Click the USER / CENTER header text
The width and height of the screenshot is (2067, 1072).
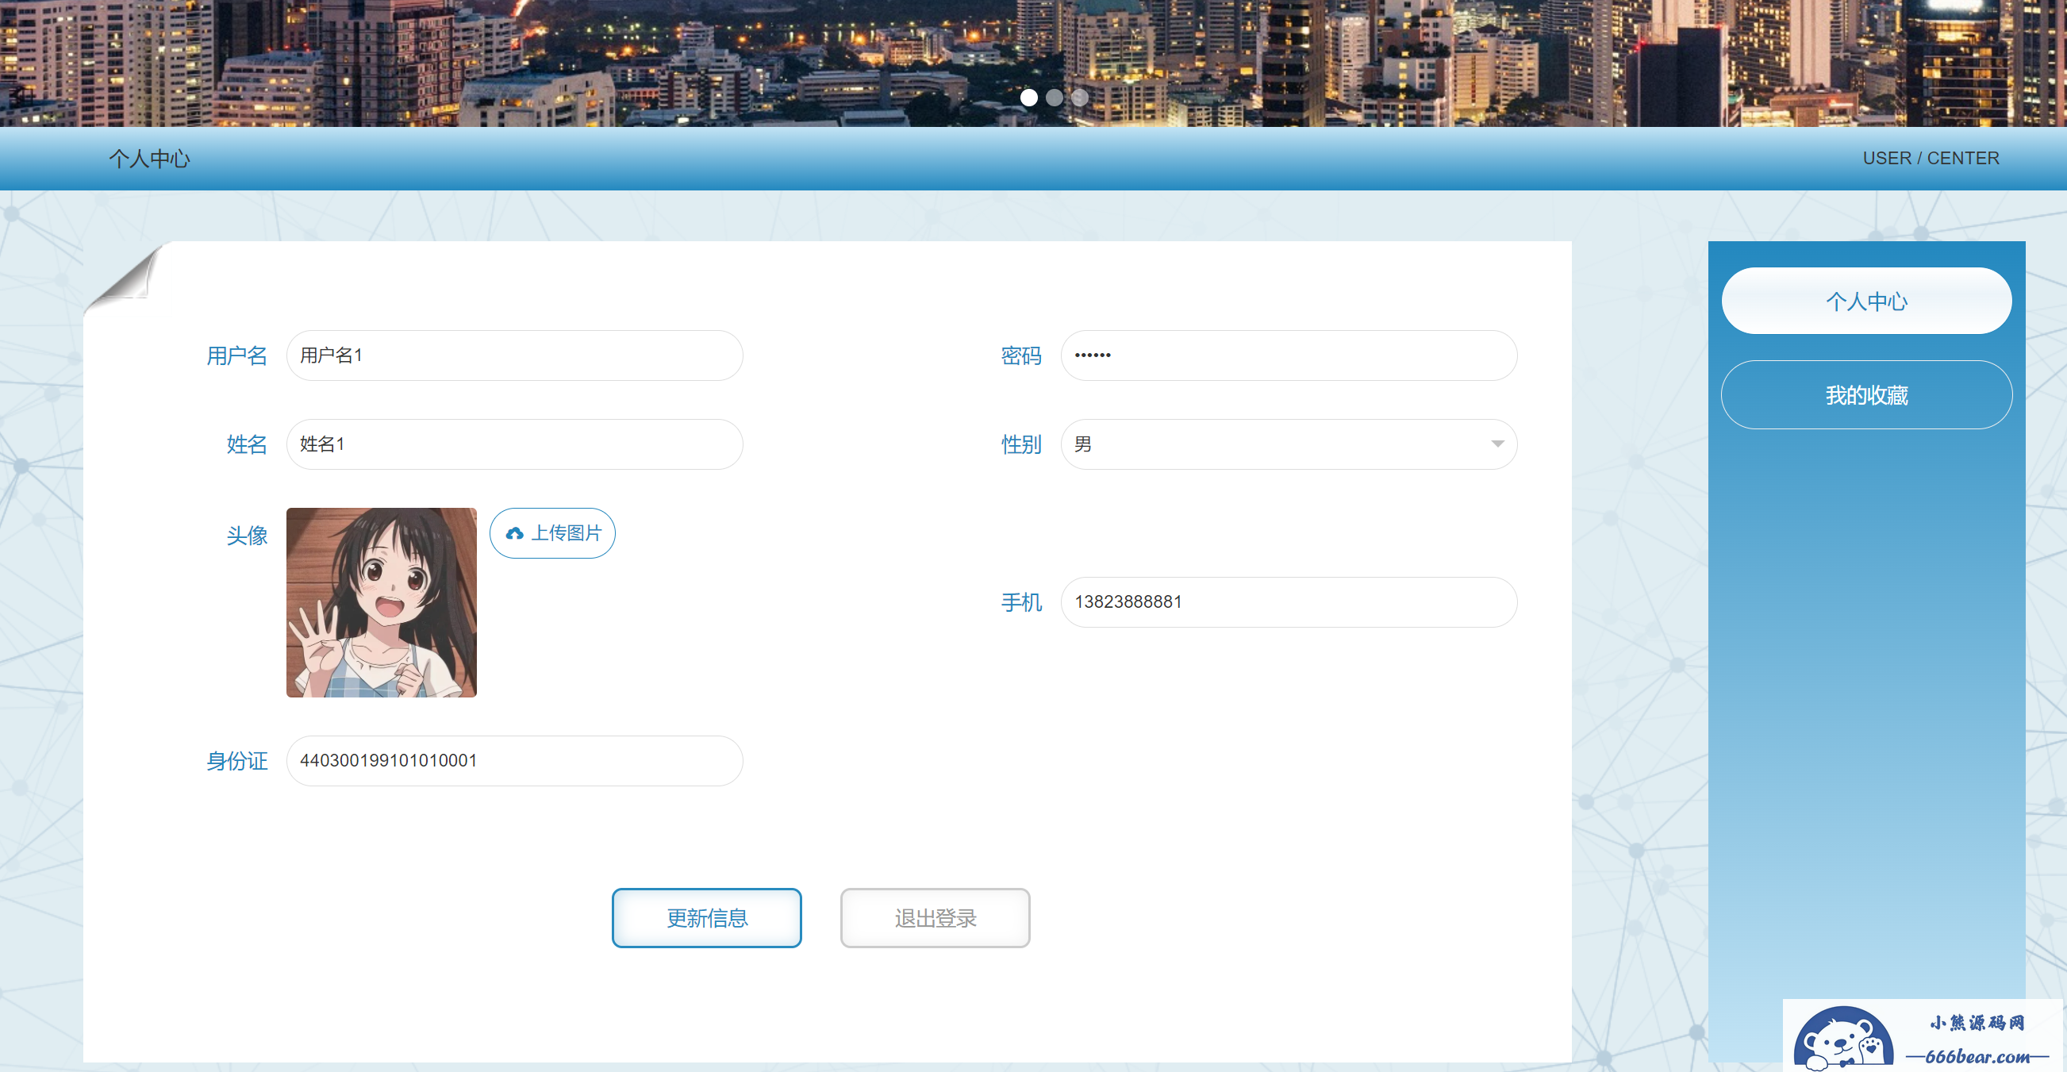coord(1931,158)
